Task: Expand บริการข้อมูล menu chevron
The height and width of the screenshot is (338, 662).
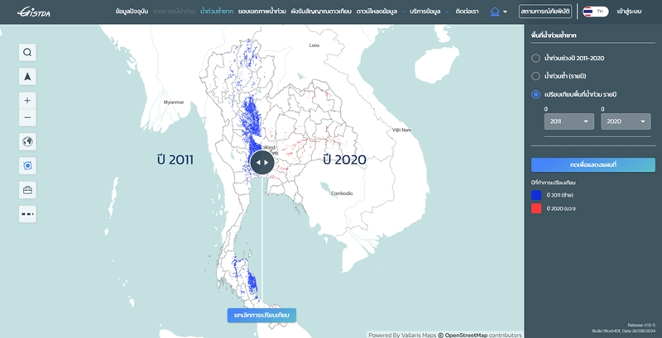Action: 447,12
